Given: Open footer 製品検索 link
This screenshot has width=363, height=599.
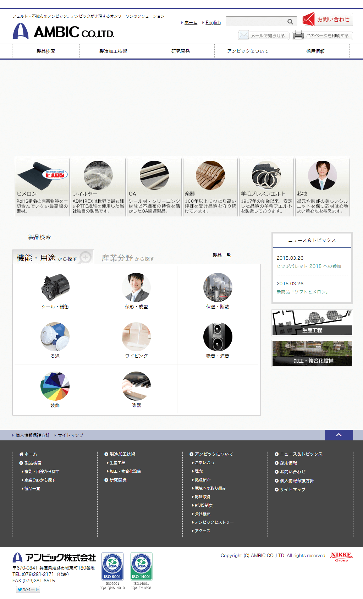Looking at the screenshot, I should (31, 463).
